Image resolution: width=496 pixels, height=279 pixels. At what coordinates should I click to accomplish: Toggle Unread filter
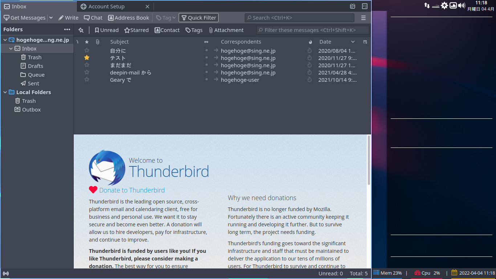107,30
